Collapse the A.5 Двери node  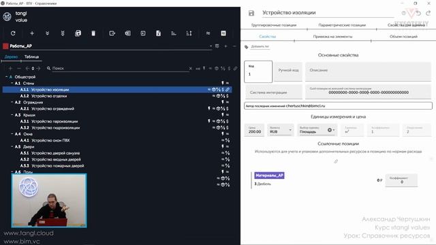[x=12, y=147]
